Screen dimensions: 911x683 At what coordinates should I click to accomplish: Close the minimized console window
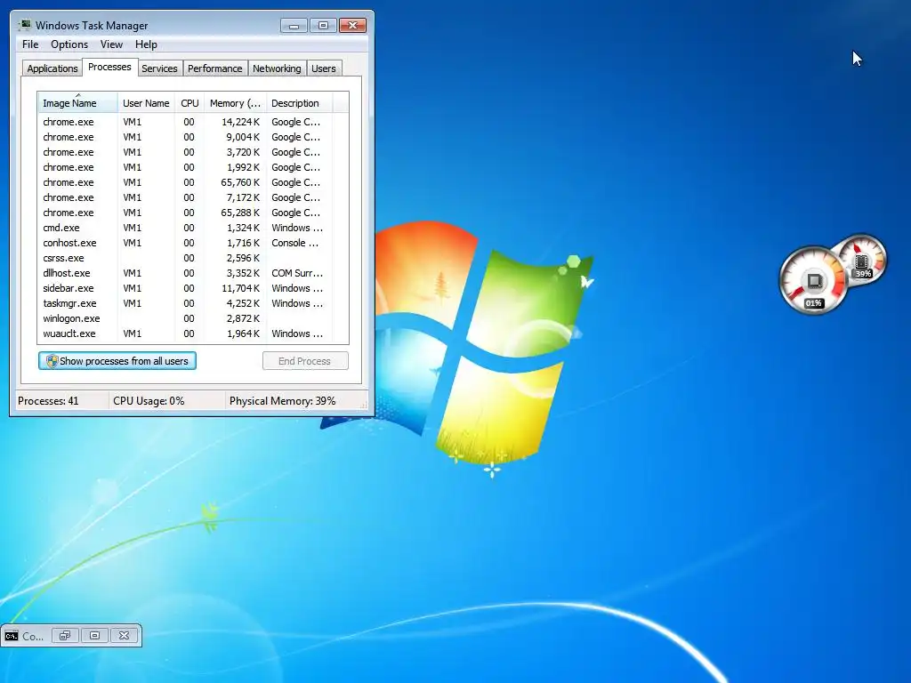point(125,635)
